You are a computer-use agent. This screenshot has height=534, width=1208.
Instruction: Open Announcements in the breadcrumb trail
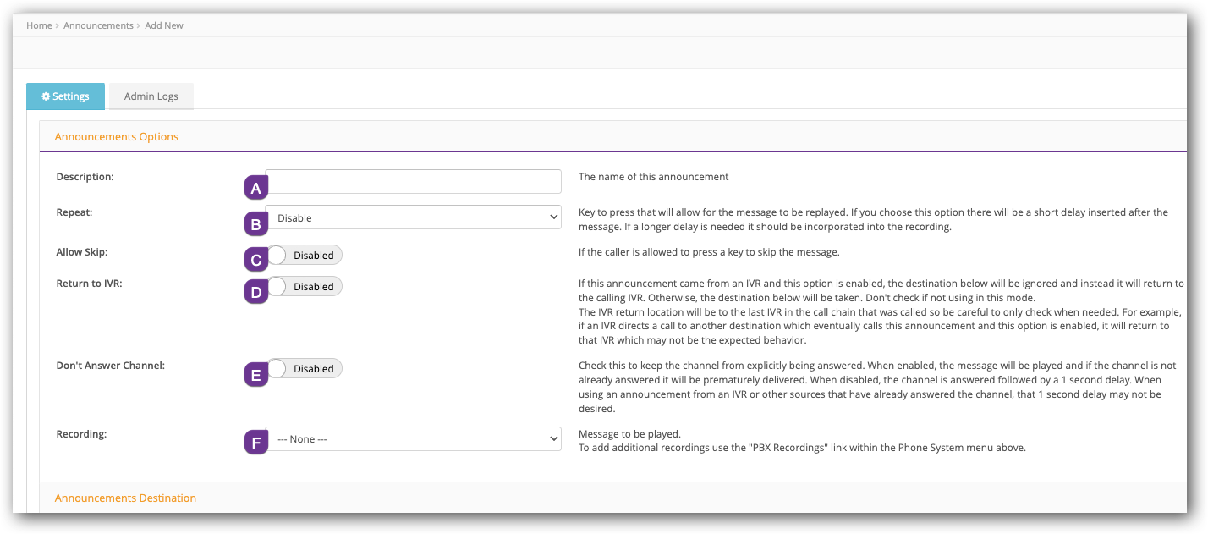pos(98,25)
